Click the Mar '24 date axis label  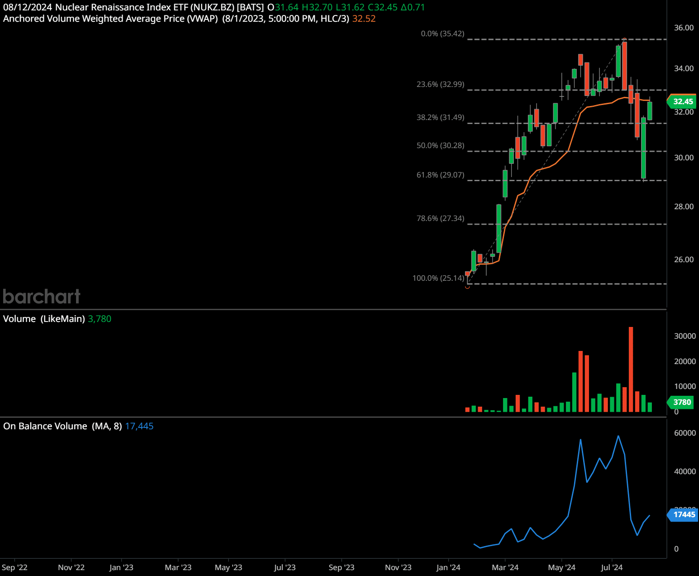click(505, 567)
